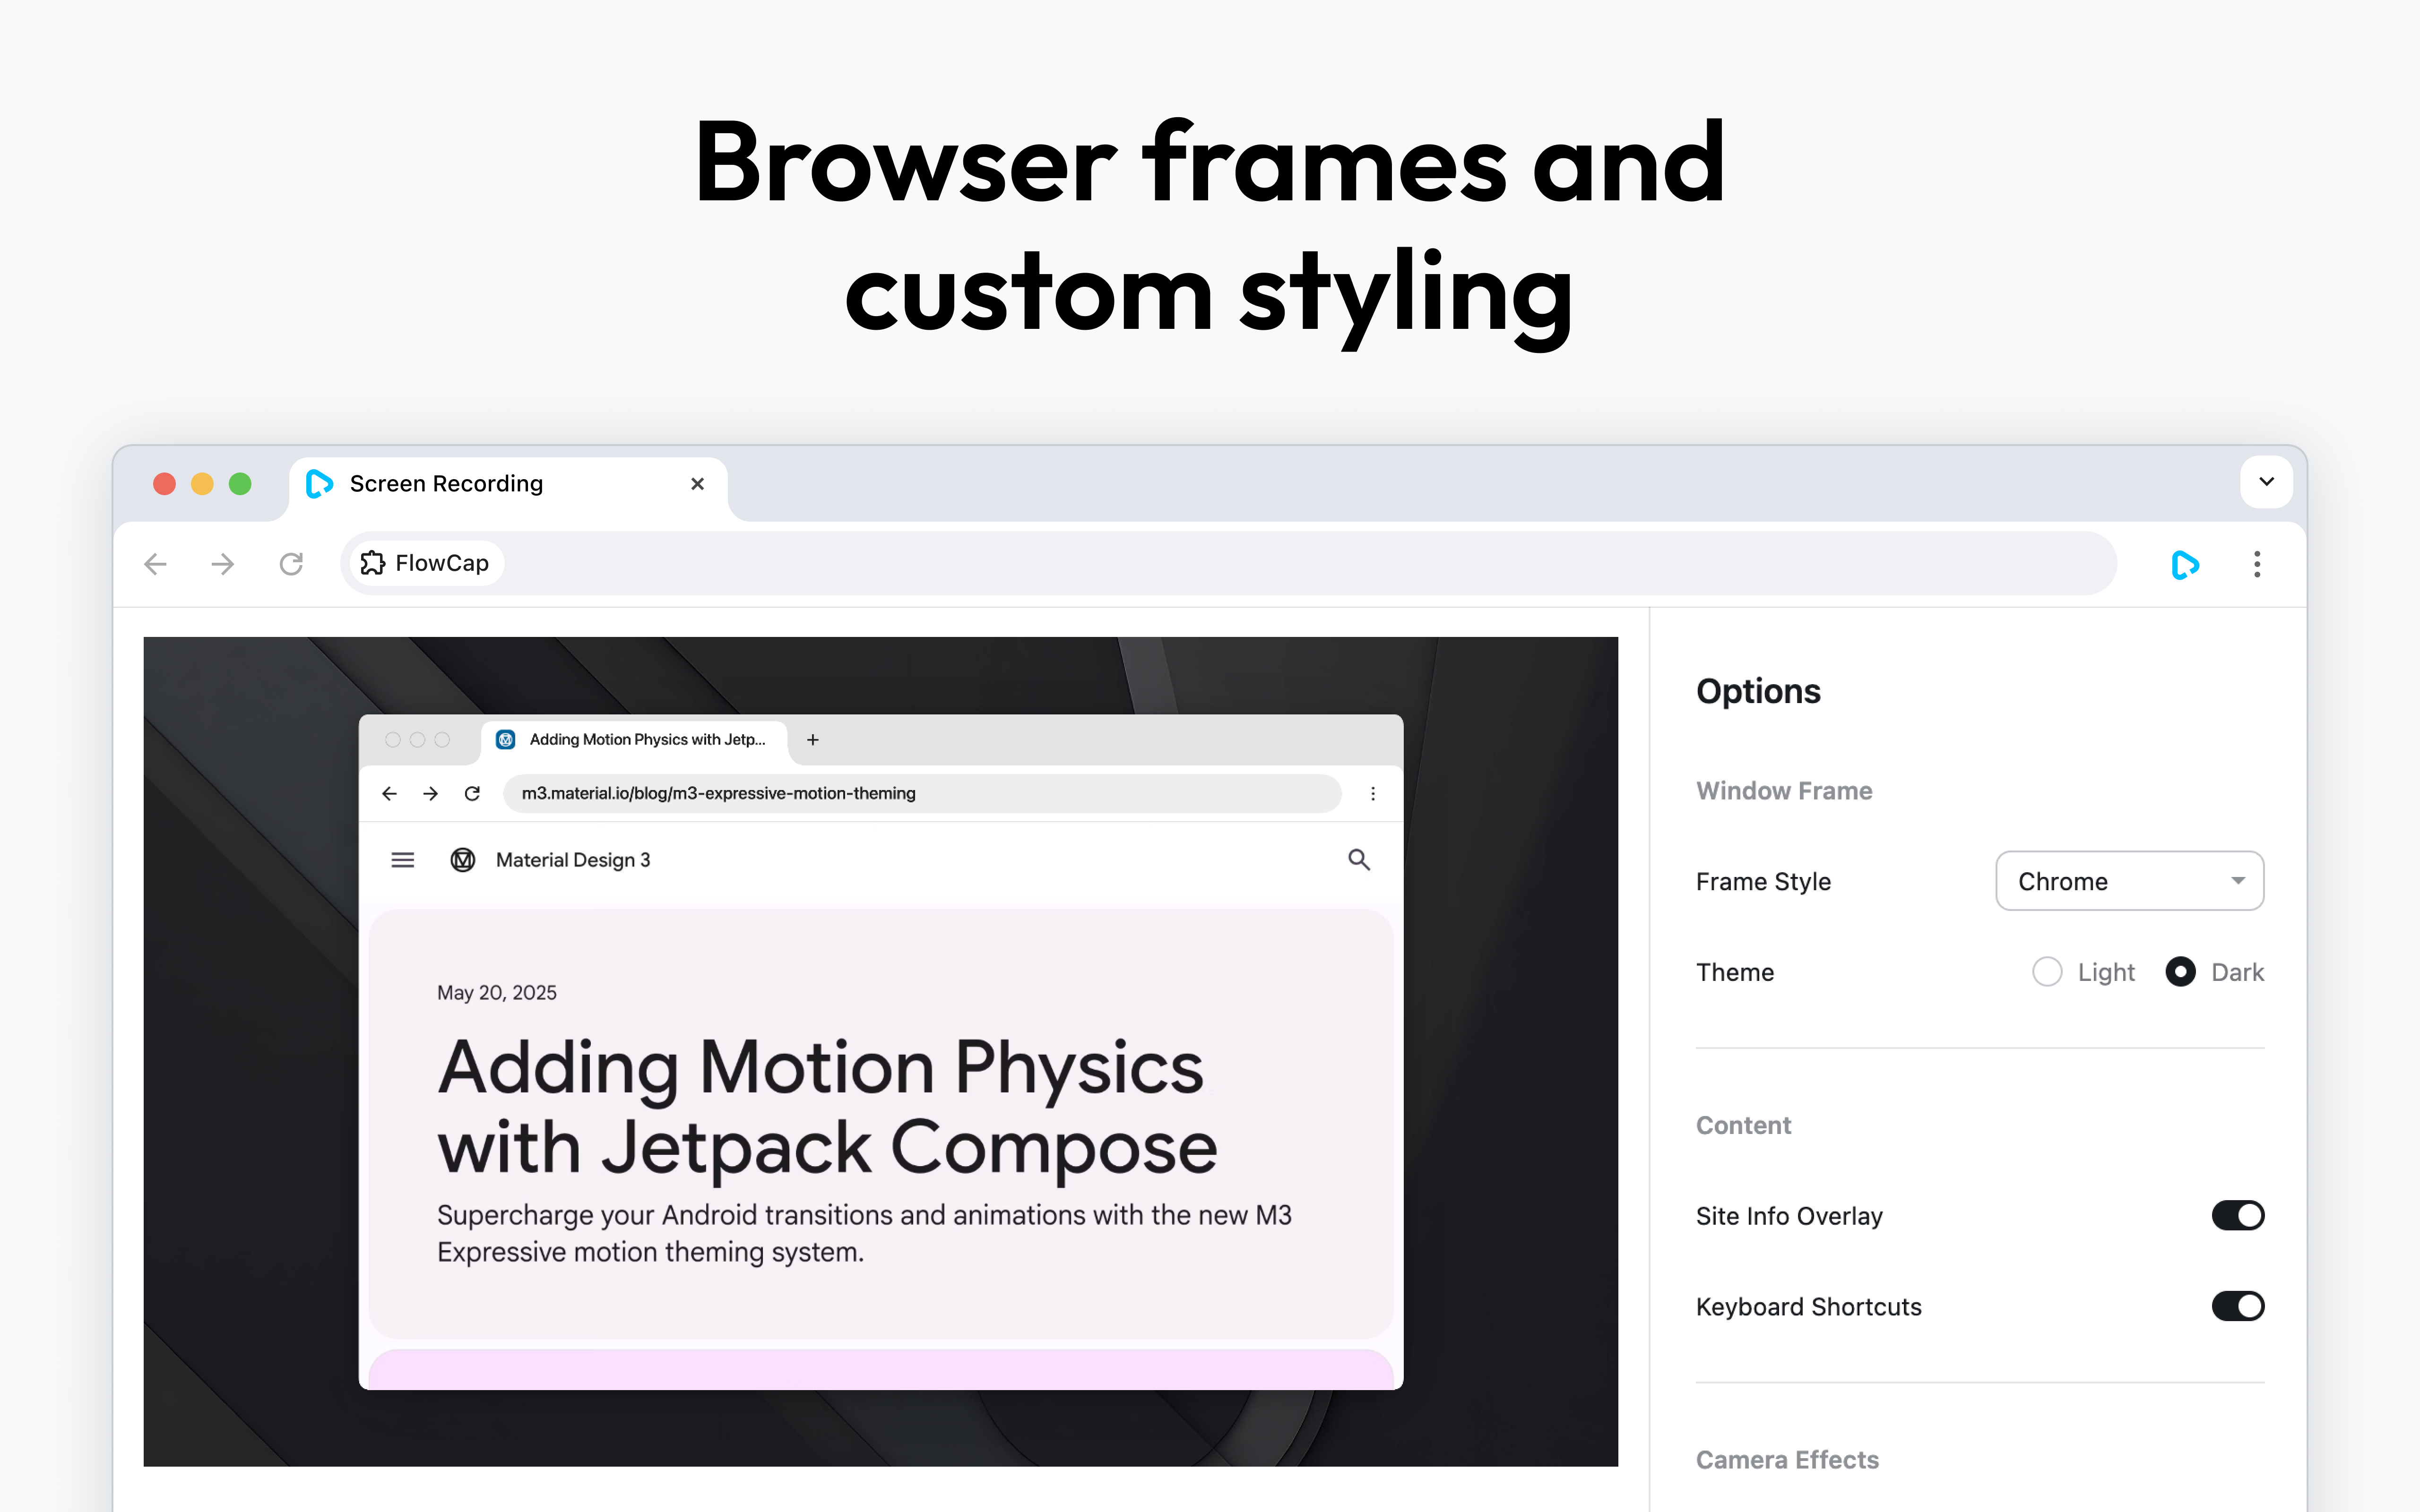Click the Material Design 3 title link
2420x1512 pixels.
coord(573,860)
